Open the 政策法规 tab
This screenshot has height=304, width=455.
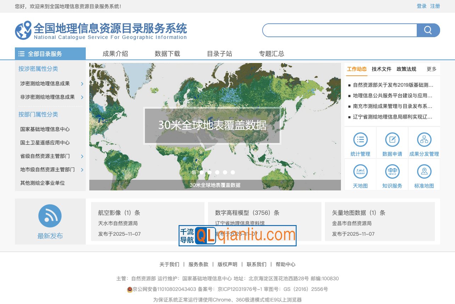pos(407,69)
